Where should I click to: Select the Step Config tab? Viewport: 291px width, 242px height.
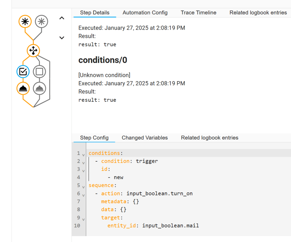point(94,138)
